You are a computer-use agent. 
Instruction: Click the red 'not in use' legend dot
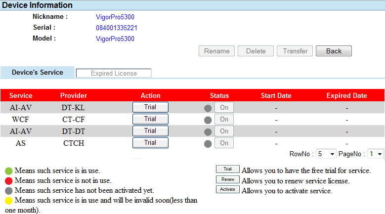click(8, 181)
